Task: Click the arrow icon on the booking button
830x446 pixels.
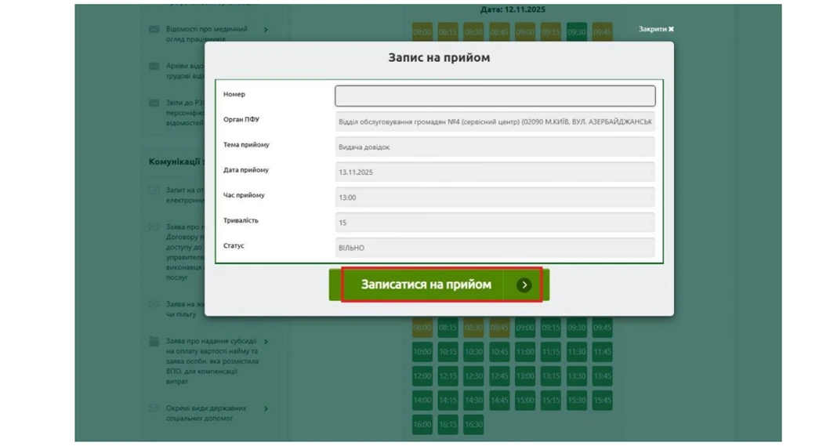Action: (x=524, y=285)
